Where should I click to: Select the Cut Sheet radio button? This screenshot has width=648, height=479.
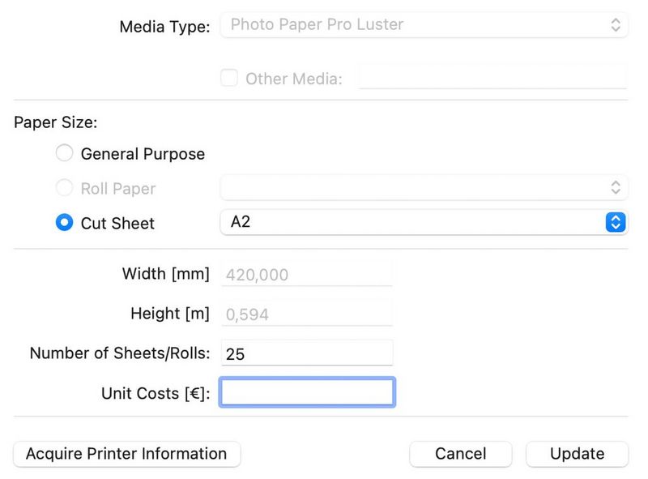[x=65, y=223]
